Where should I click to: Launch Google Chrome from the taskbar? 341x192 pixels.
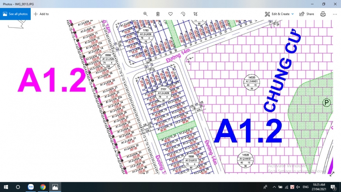(43, 187)
